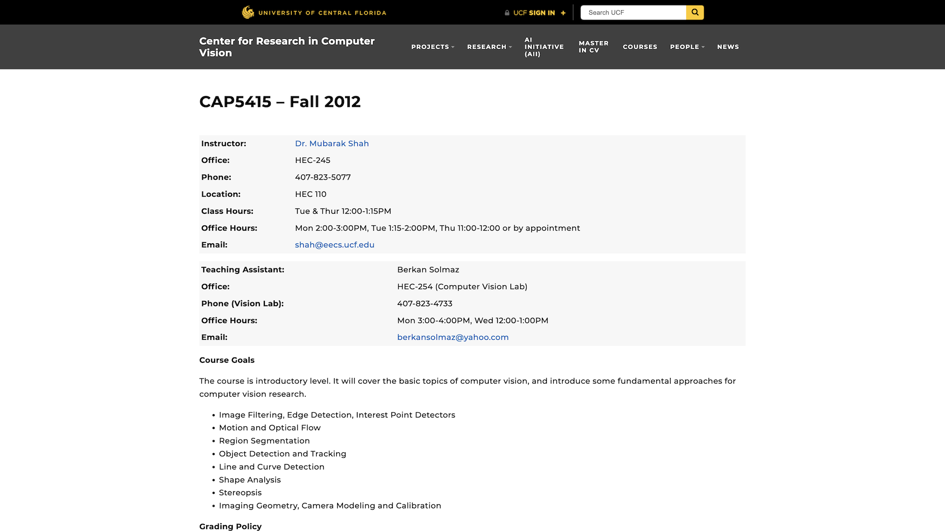The height and width of the screenshot is (531, 945).
Task: Select HEC-254 (Computer Vision Lab) text
Action: tap(462, 287)
